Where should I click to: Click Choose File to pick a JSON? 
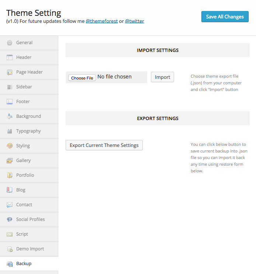(82, 78)
